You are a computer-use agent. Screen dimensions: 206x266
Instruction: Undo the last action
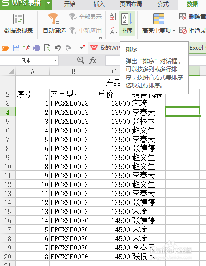pyautogui.click(x=58, y=48)
